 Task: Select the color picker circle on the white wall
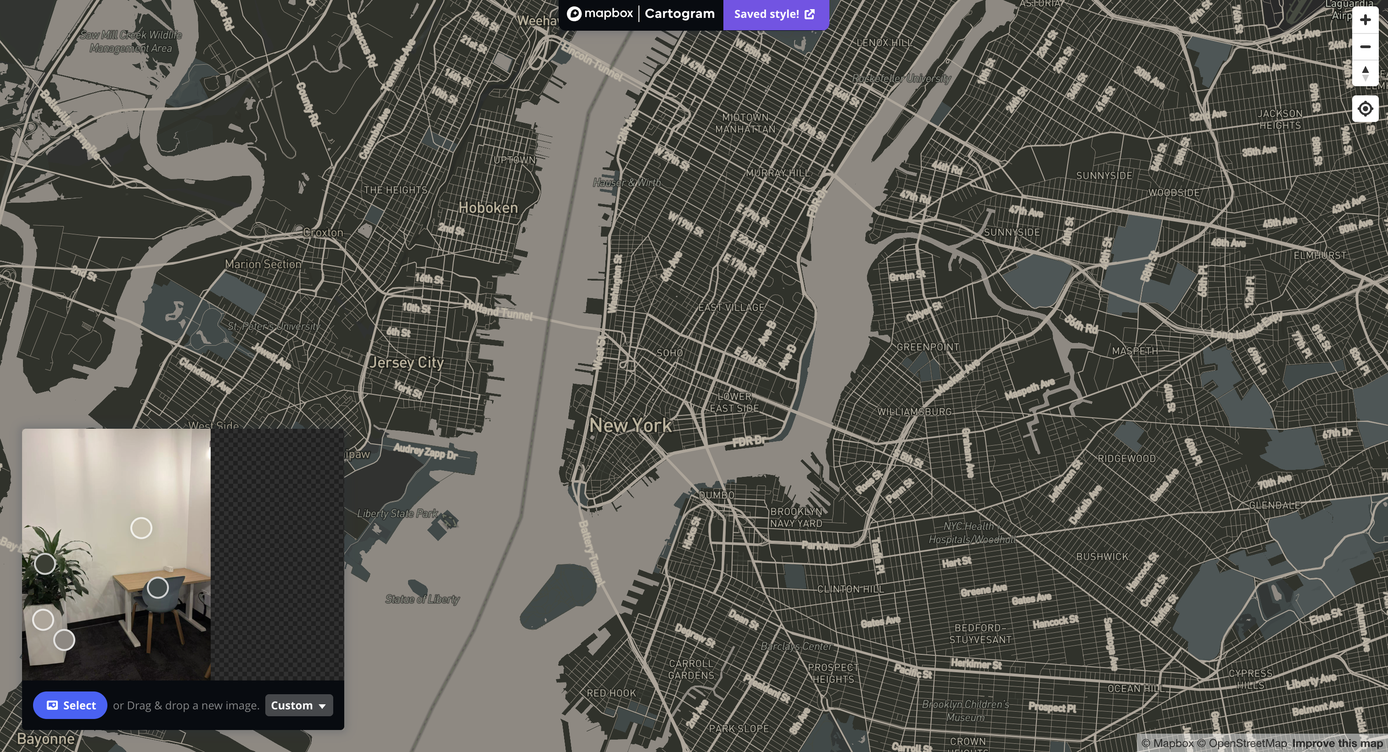pyautogui.click(x=142, y=528)
